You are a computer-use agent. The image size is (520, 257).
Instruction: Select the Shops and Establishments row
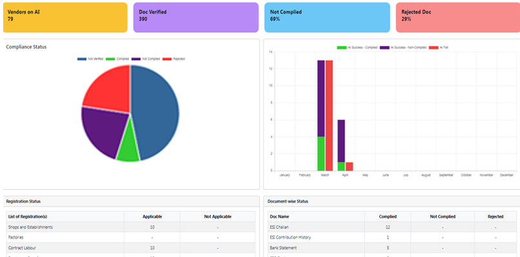[x=131, y=227]
